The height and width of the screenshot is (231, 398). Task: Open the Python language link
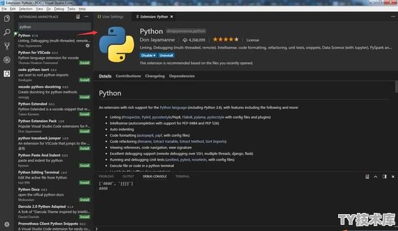click(x=173, y=108)
